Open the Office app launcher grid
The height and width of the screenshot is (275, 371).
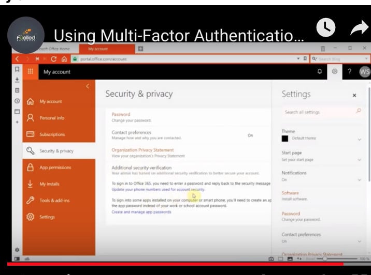(31, 71)
